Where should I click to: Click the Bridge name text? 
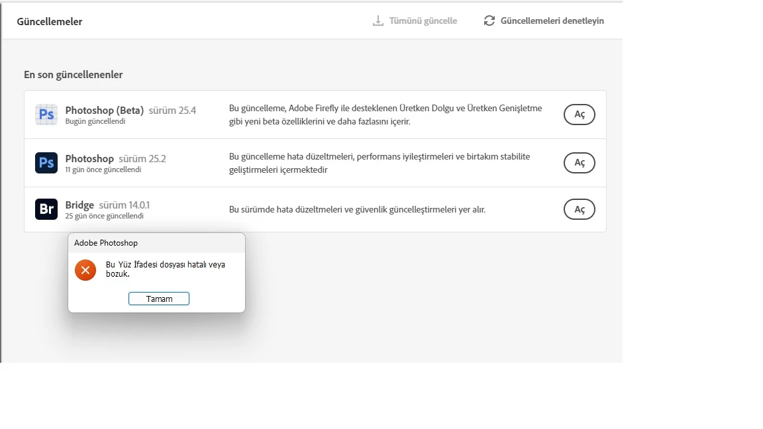click(x=79, y=205)
